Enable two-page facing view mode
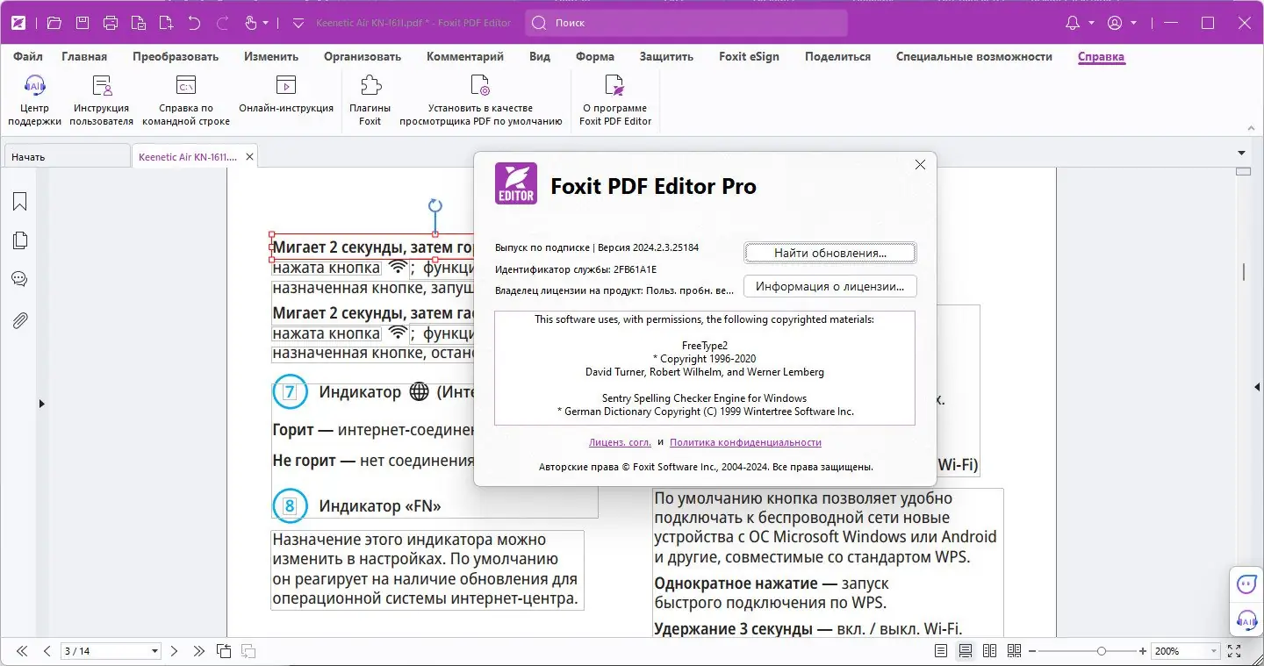 (989, 650)
